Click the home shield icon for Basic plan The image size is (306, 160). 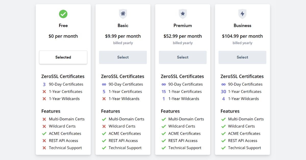123,14
